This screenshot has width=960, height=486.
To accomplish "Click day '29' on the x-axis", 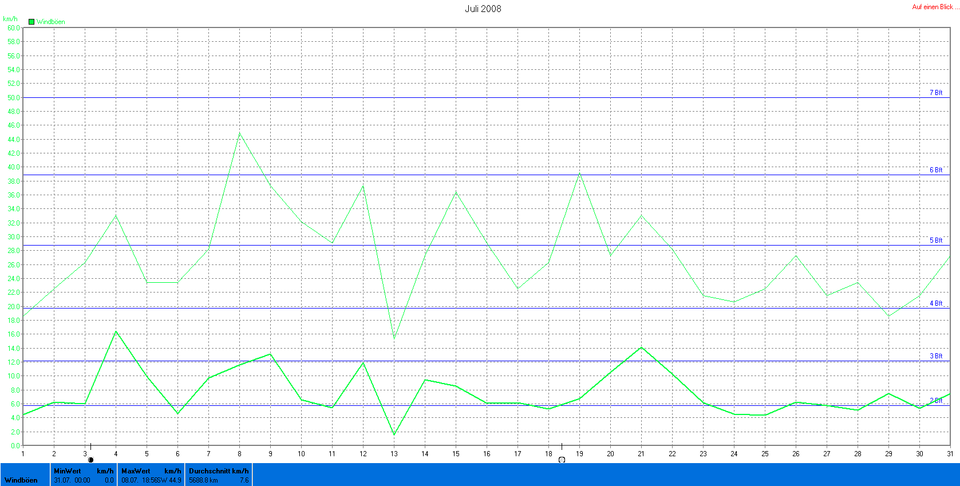I will click(888, 454).
